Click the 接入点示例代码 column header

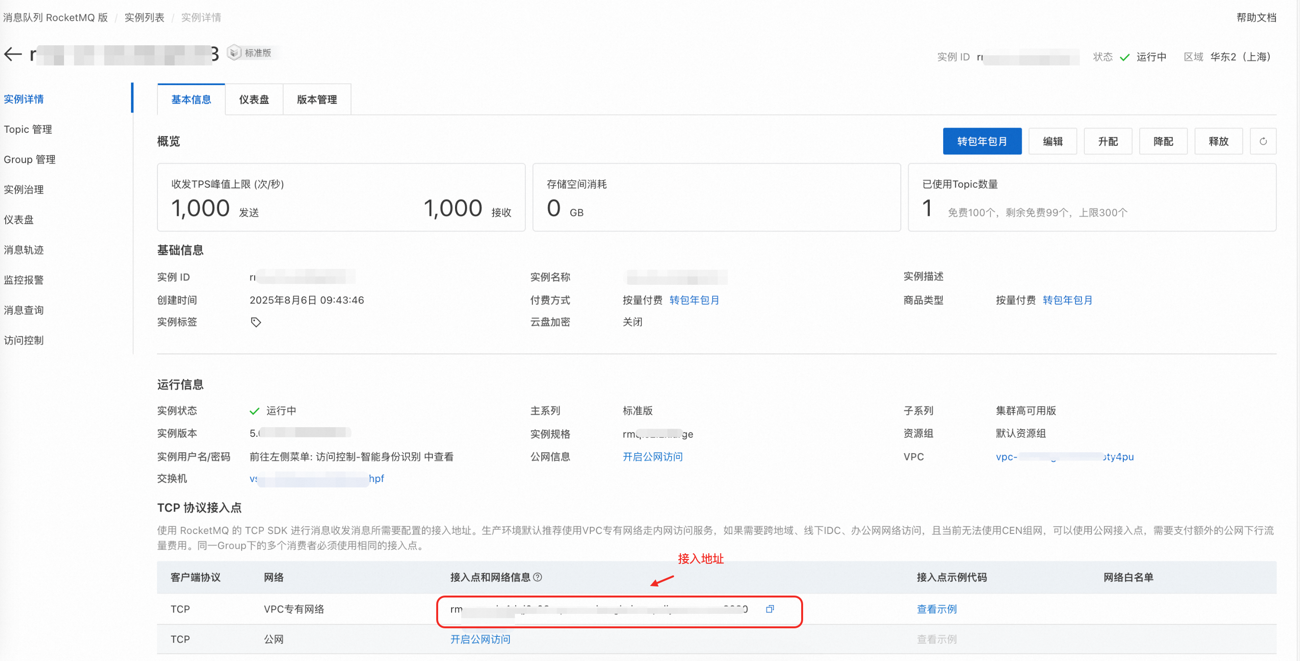pyautogui.click(x=952, y=577)
